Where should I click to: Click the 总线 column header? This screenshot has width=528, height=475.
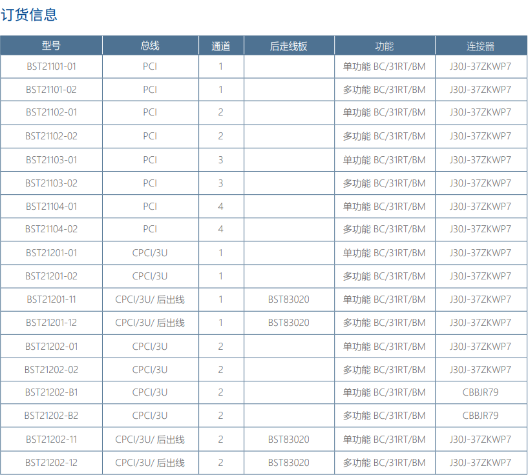[150, 46]
